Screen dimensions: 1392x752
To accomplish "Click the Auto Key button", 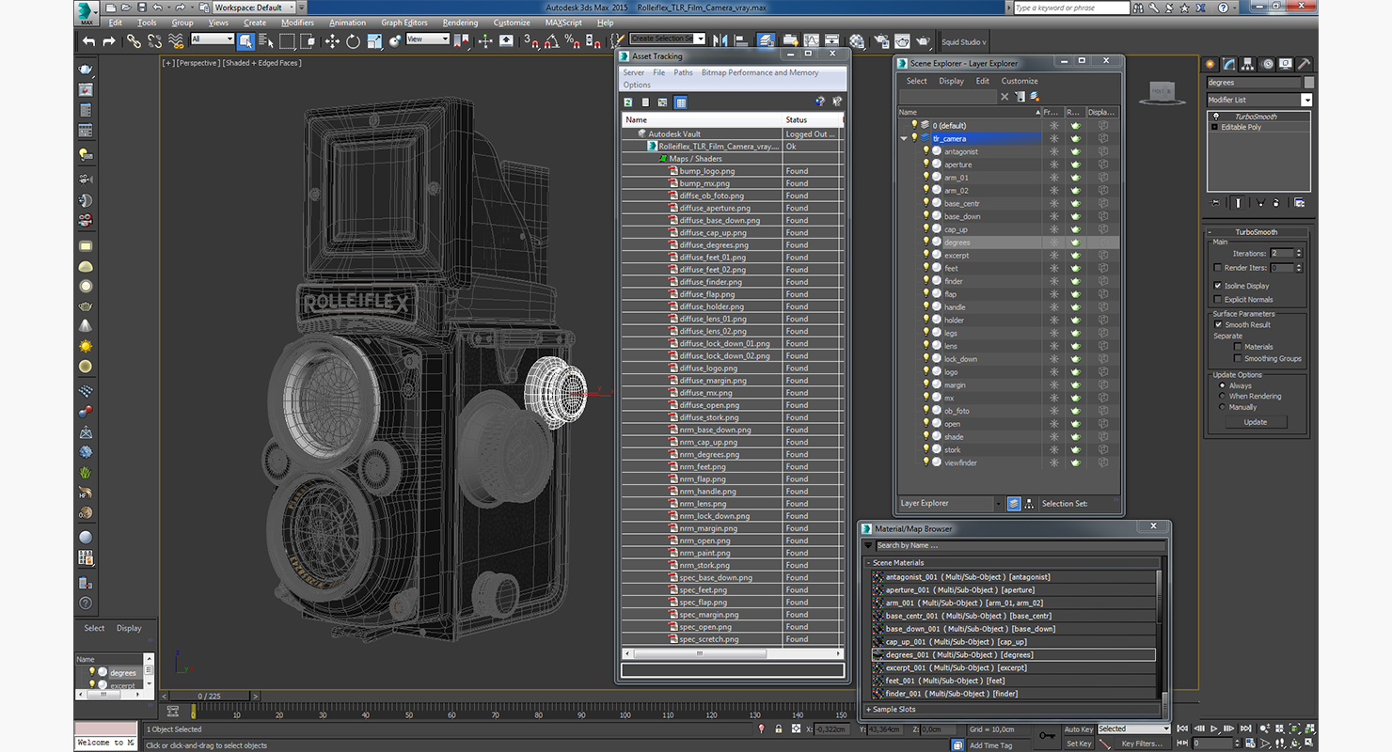I will [1079, 728].
